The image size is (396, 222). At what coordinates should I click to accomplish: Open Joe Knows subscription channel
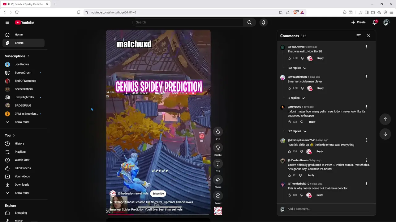point(24,64)
